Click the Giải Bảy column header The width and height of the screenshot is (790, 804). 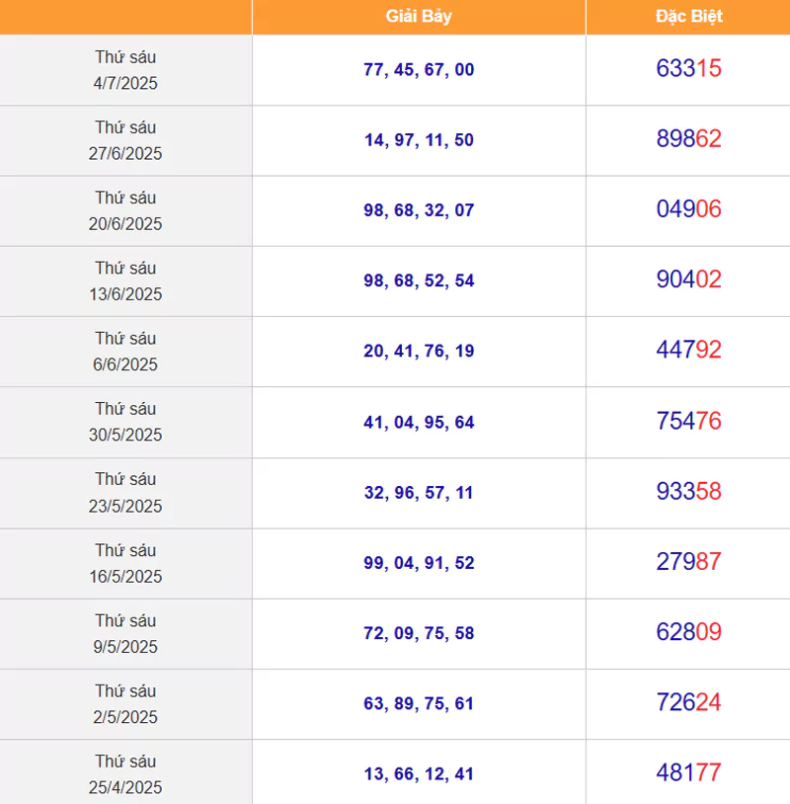tap(419, 17)
